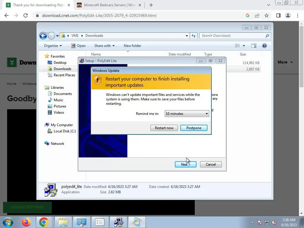
Task: Click the muted volume tray icon
Action: (274, 223)
